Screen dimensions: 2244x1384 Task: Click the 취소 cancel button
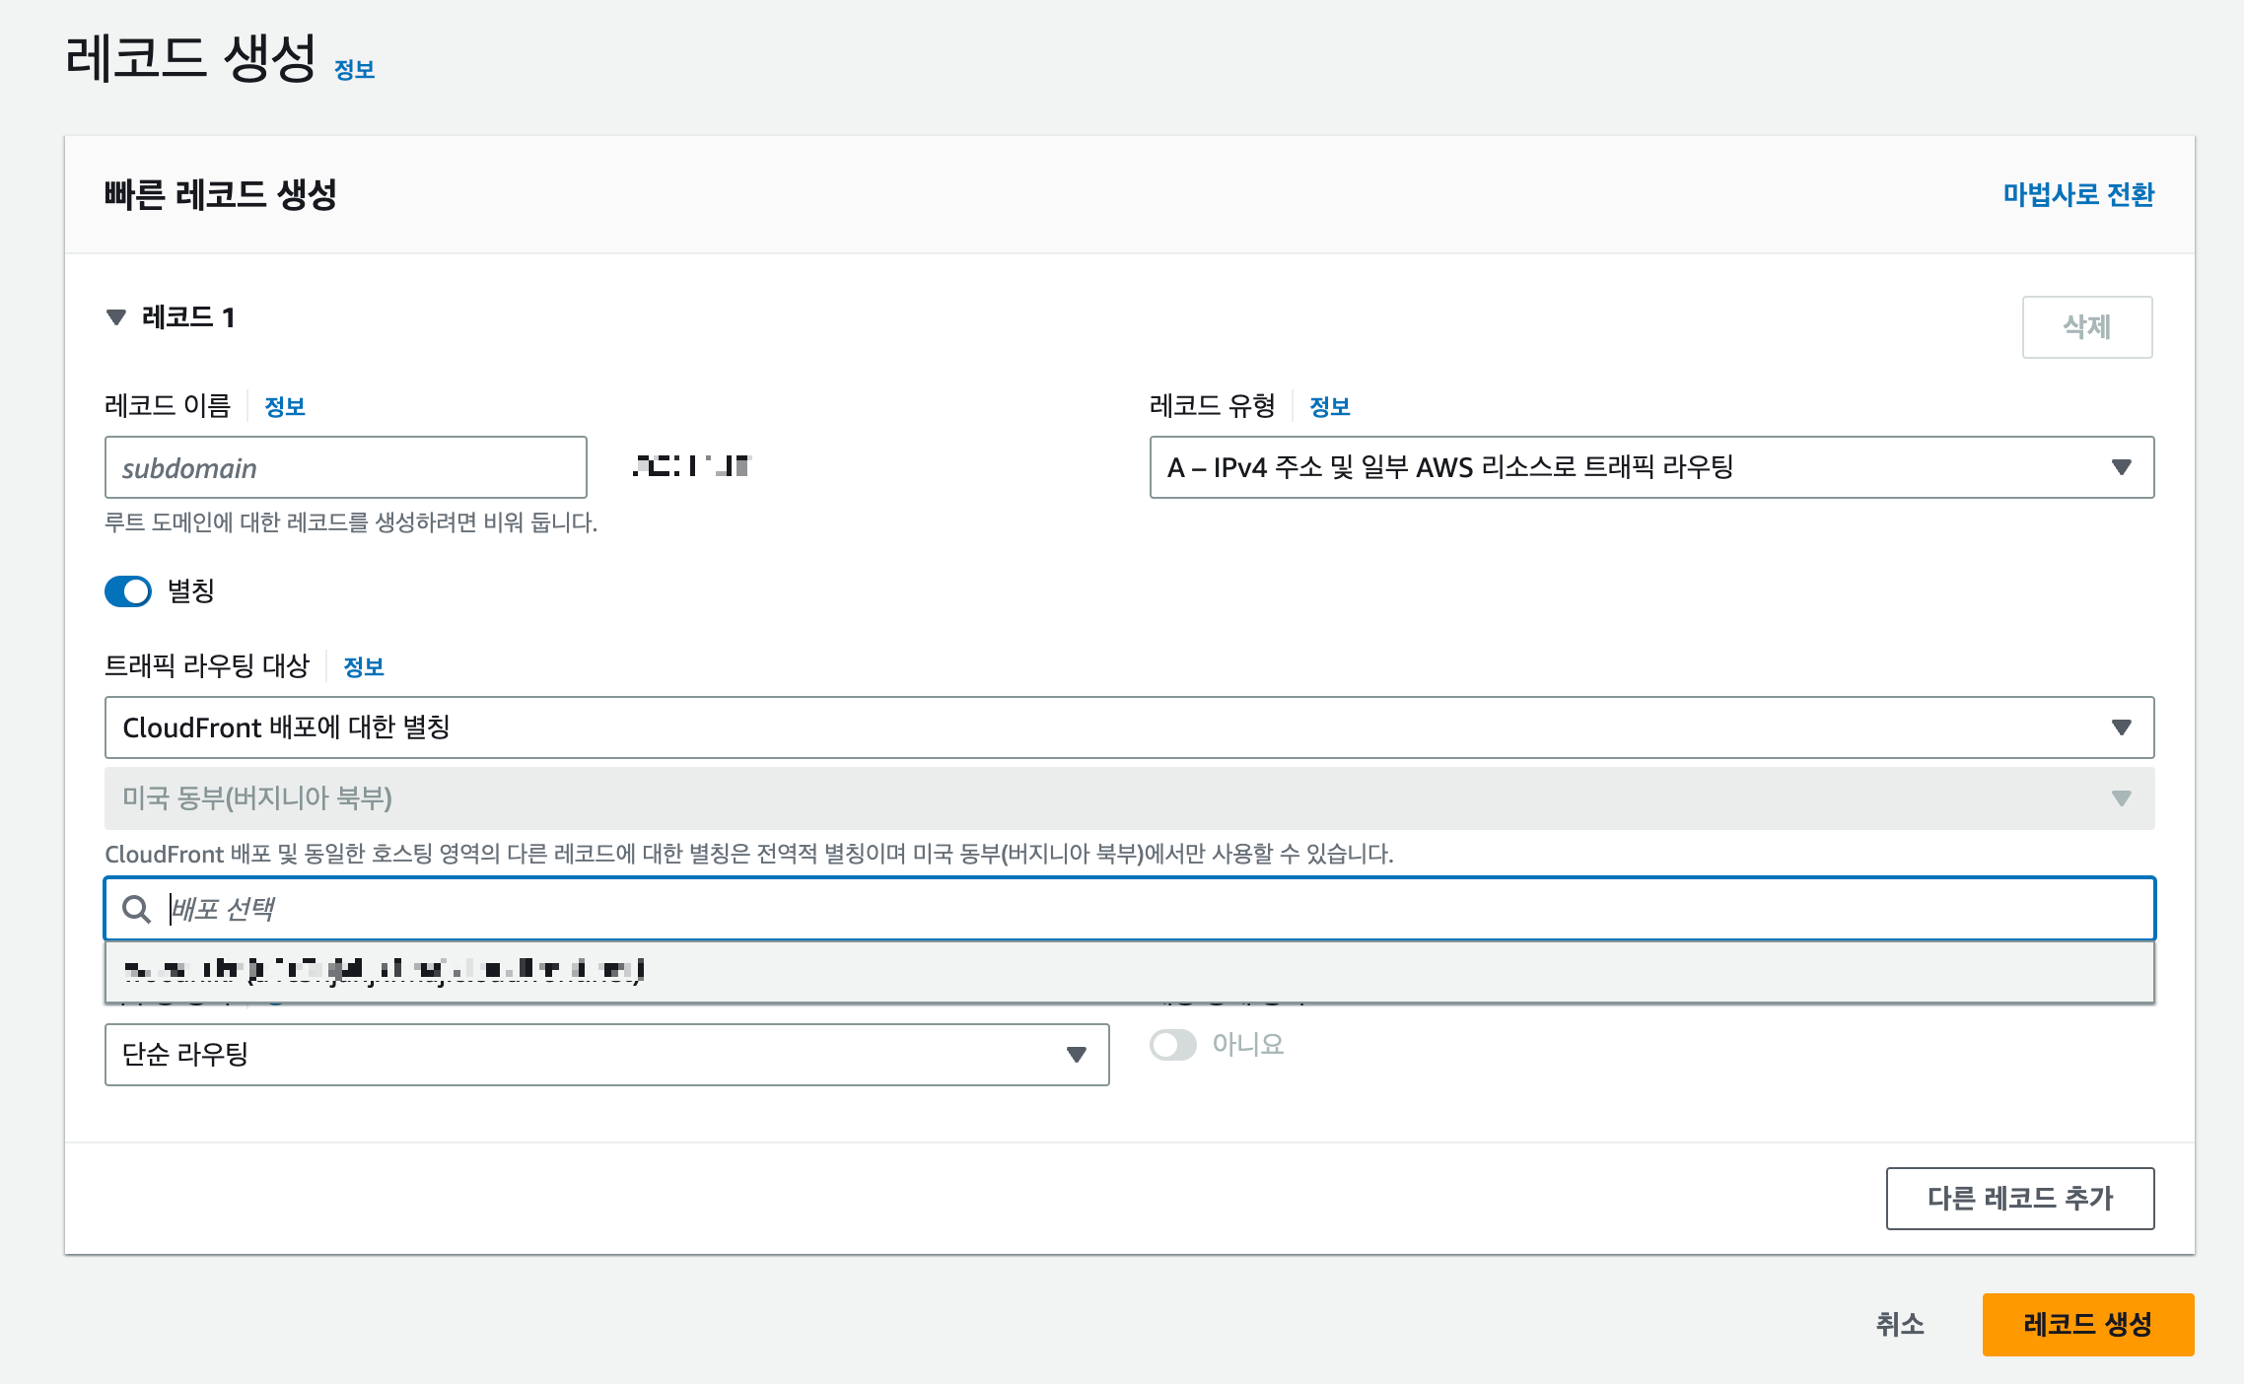(1899, 1324)
